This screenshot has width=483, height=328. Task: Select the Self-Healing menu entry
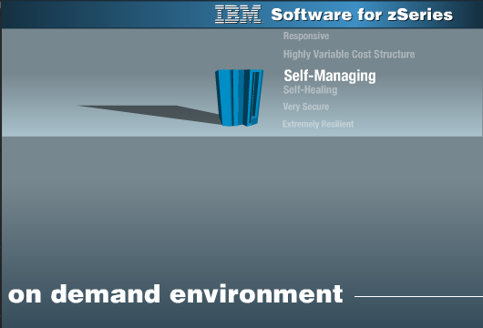click(310, 90)
